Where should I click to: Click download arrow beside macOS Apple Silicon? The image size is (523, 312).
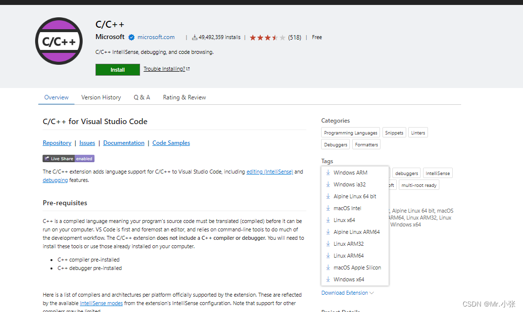328,267
